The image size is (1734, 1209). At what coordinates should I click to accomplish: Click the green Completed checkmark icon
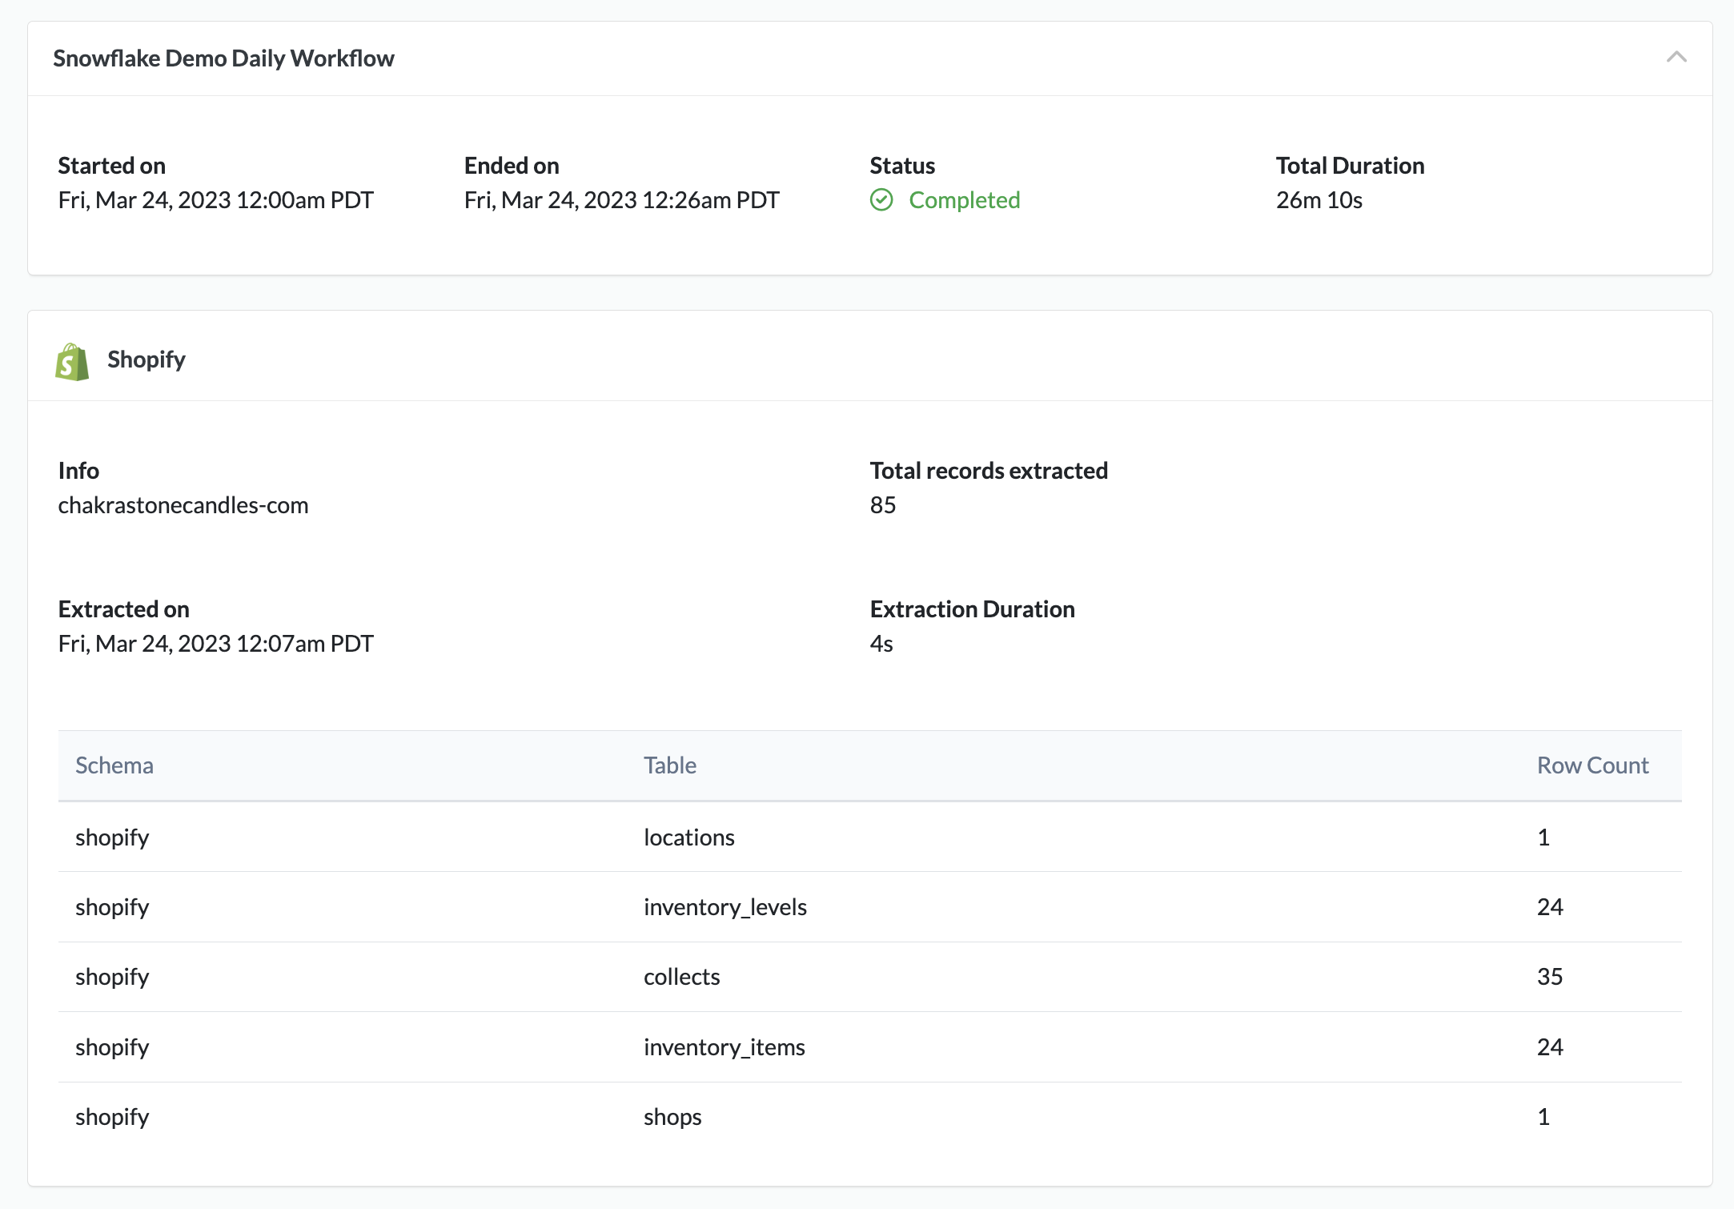(x=881, y=200)
